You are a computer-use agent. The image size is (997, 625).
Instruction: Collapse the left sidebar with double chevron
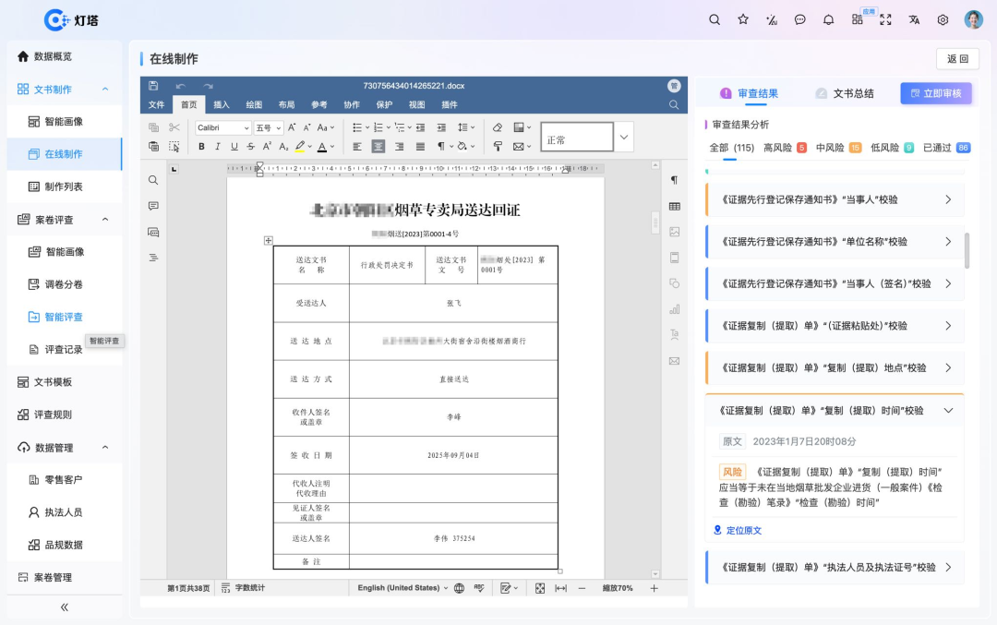tap(65, 607)
